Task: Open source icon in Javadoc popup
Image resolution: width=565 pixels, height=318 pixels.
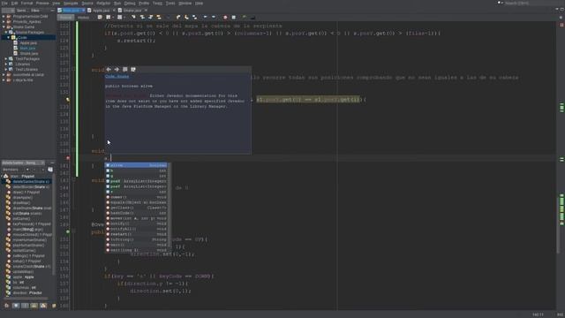Action: [133, 69]
